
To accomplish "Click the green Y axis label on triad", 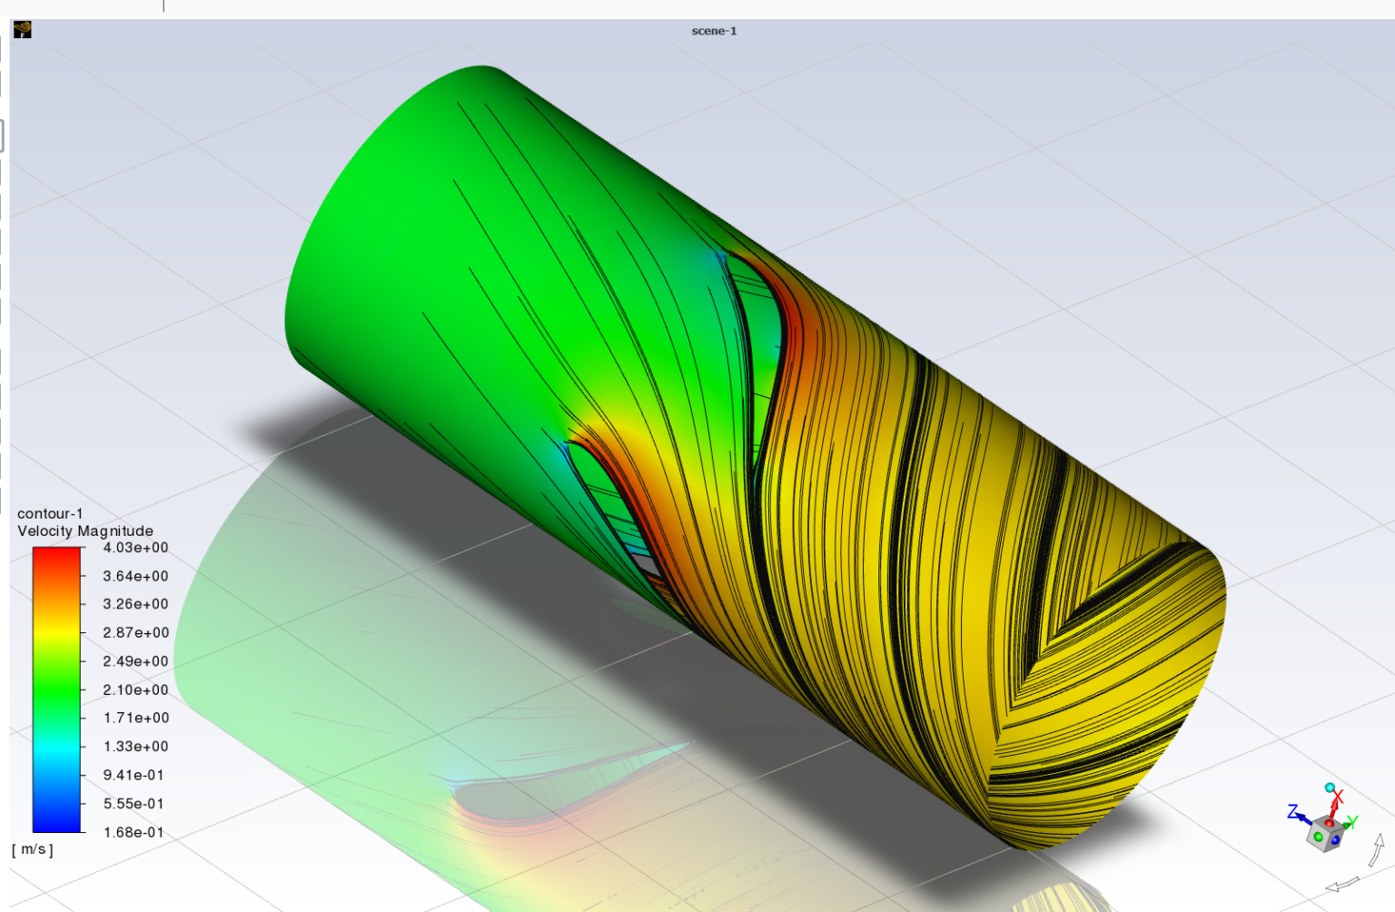I will pyautogui.click(x=1351, y=822).
